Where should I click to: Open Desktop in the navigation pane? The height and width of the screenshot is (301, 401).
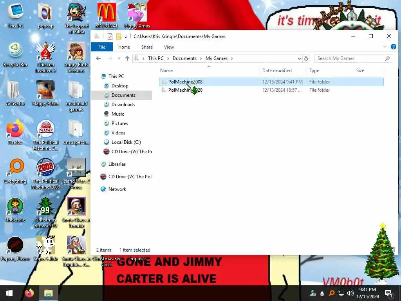[120, 86]
